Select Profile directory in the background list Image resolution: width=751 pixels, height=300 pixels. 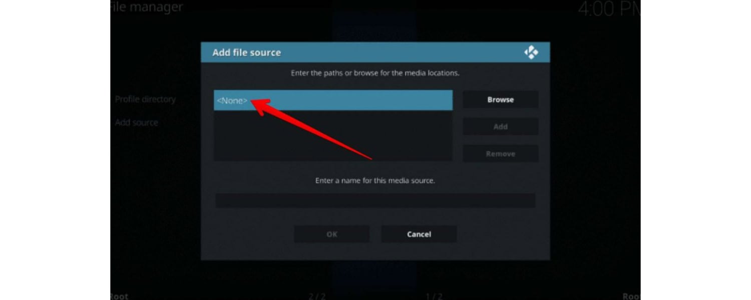point(145,99)
